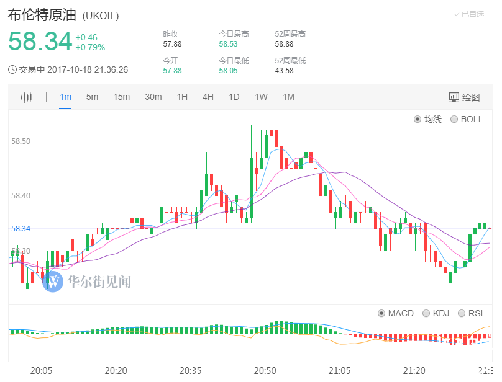Click the drawing tools (绘图) icon

[x=454, y=97]
